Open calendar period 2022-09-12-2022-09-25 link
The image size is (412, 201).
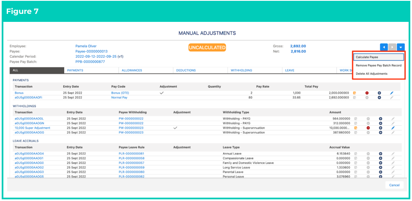coord(96,56)
